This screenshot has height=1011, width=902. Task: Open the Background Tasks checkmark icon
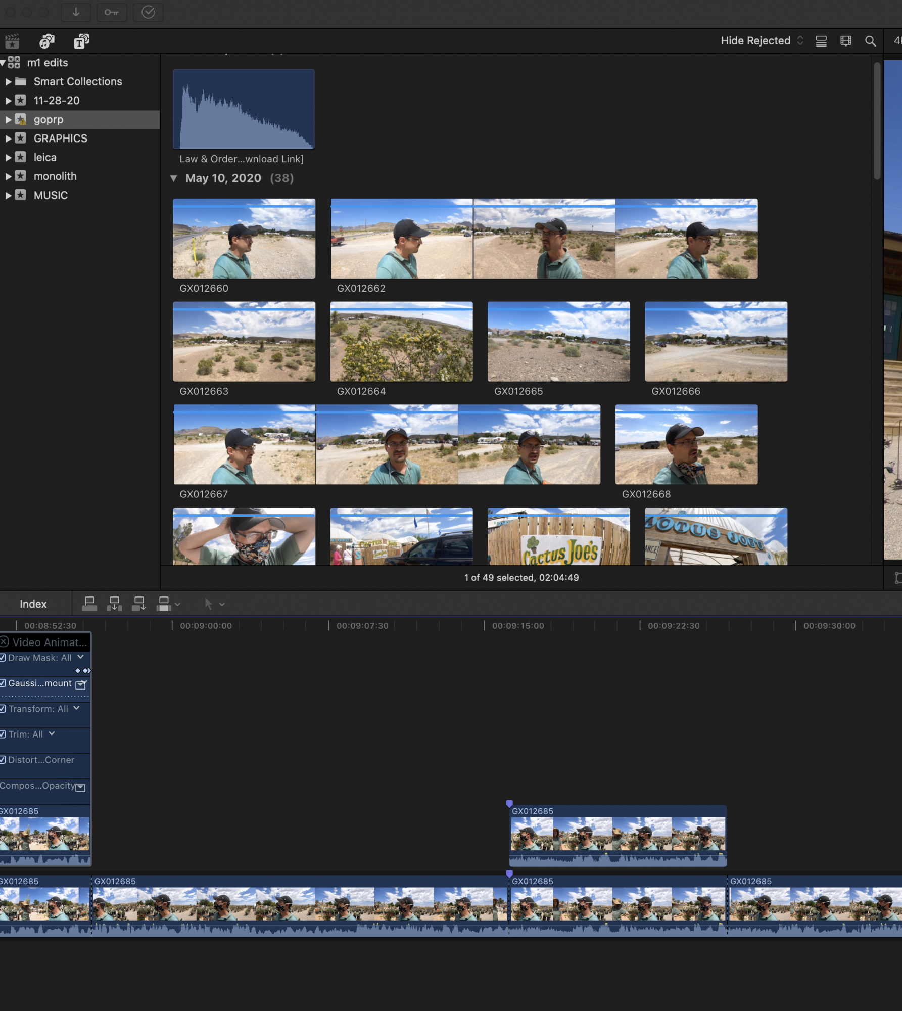148,12
